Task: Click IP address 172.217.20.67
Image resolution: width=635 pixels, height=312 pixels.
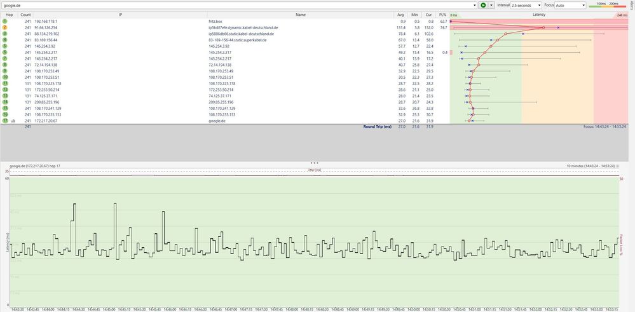Action: point(46,121)
